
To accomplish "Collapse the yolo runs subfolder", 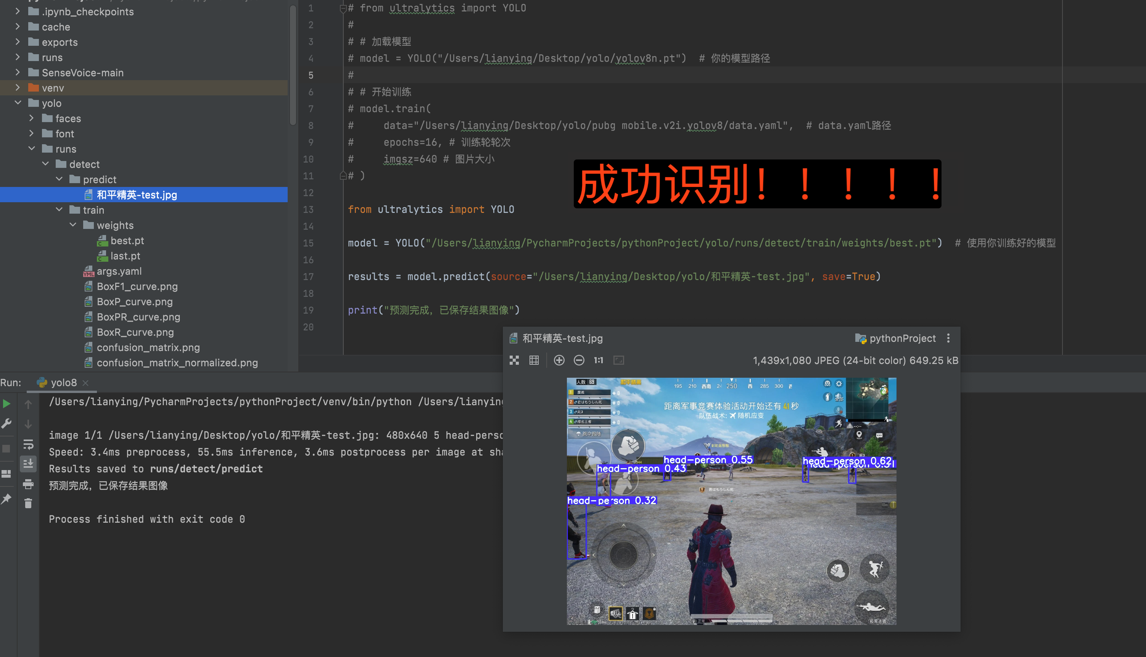I will click(31, 148).
